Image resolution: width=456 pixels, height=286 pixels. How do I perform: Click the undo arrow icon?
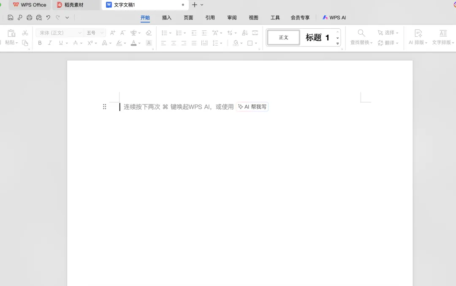coord(48,17)
